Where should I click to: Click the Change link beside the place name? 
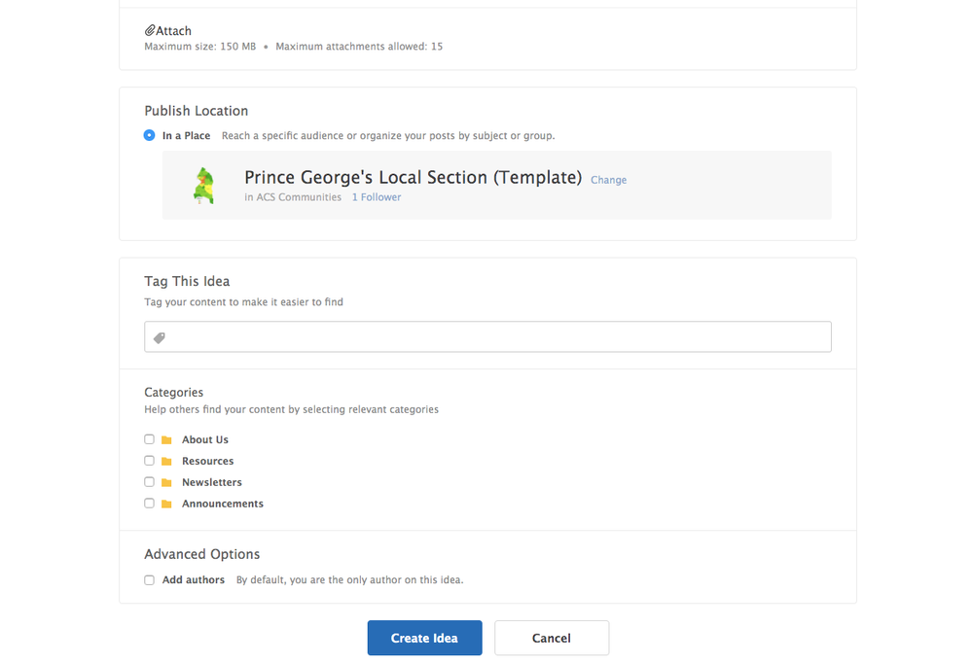click(608, 180)
